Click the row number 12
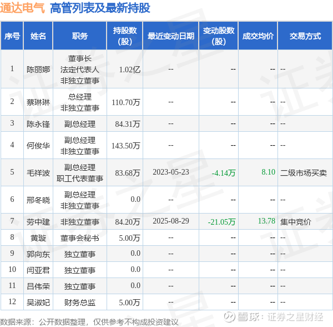Screen dimensions: 333x327 click(12, 301)
